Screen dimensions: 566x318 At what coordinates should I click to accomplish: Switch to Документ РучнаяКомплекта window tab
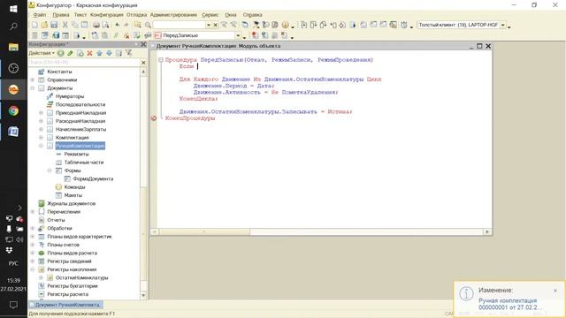click(65, 305)
